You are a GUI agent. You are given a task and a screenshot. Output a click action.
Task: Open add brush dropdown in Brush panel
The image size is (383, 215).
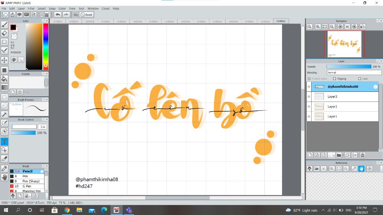coord(27,196)
